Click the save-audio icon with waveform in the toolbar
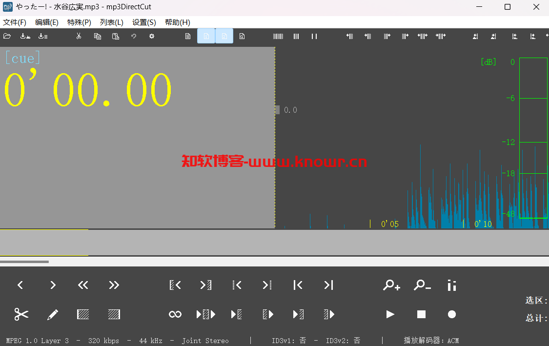Image resolution: width=549 pixels, height=346 pixels. click(25, 36)
